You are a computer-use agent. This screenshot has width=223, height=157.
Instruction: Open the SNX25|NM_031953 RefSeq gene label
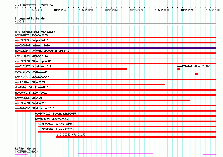pyautogui.click(x=26, y=152)
